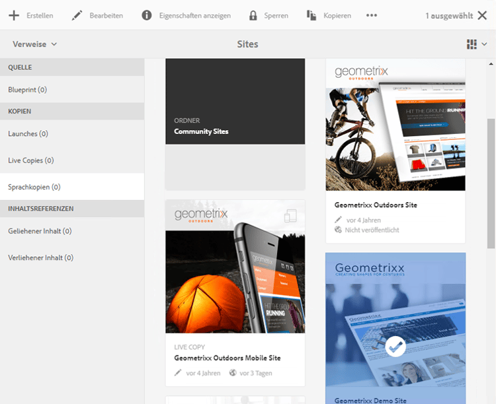
Task: Click Nicht veröffentlicht status text
Action: point(372,230)
